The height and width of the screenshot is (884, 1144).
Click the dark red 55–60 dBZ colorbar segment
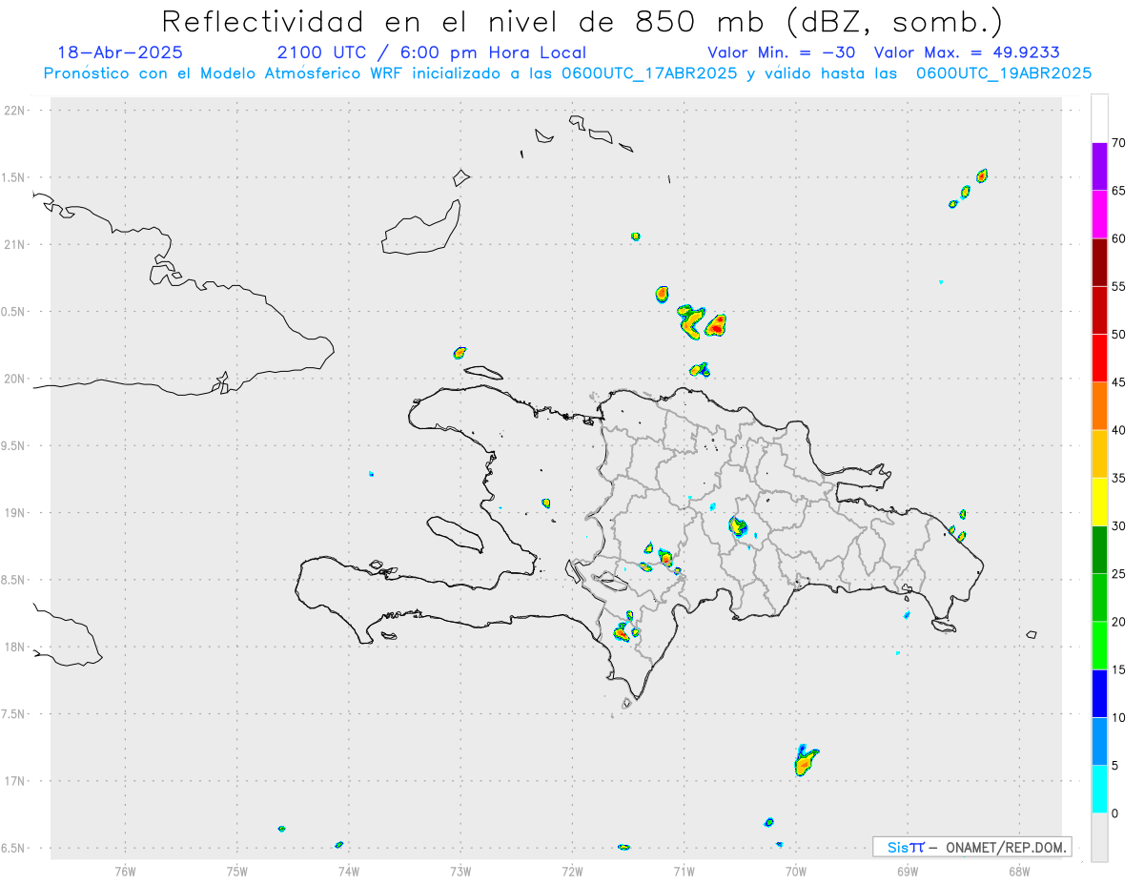(1099, 262)
